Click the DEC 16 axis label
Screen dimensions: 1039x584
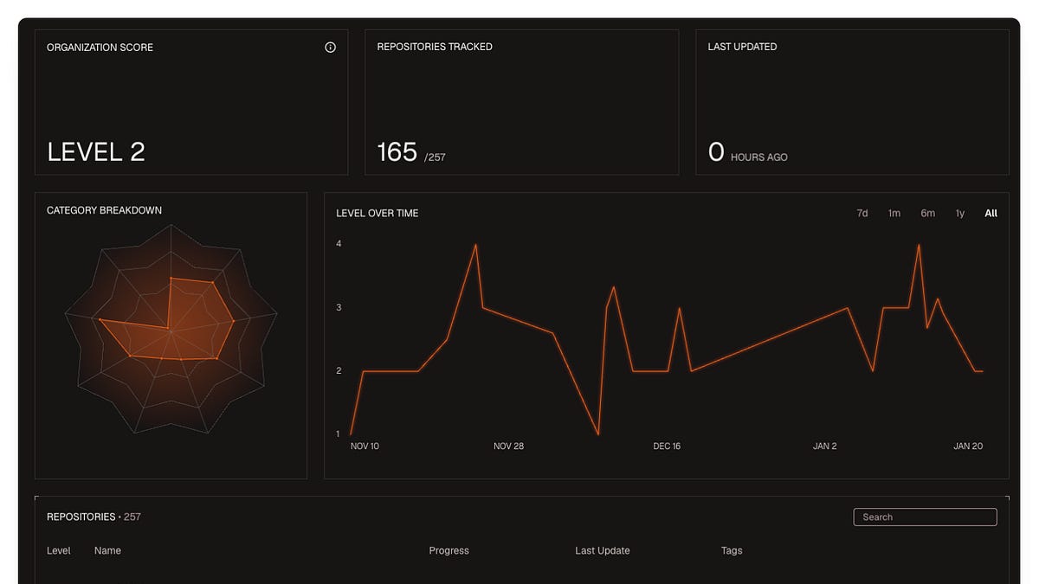[x=667, y=446]
